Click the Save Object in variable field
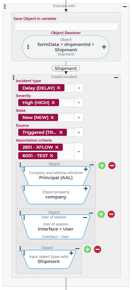This screenshot has height=290, width=132. click(66, 26)
